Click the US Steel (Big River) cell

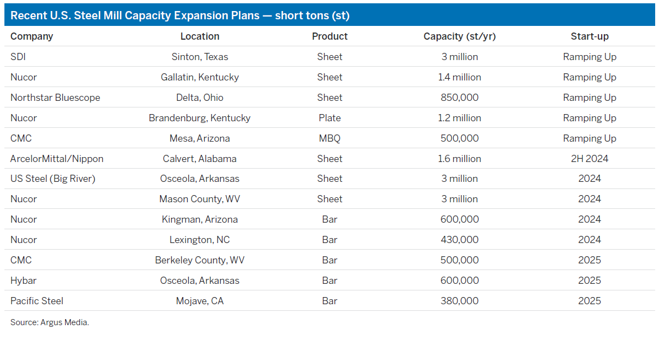click(x=53, y=179)
